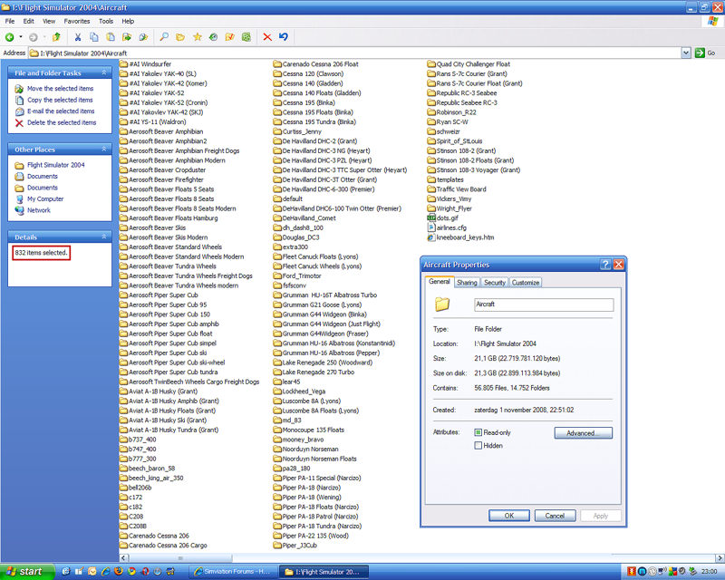
Task: Select the 'airlines.cfg' file icon
Action: (431, 227)
